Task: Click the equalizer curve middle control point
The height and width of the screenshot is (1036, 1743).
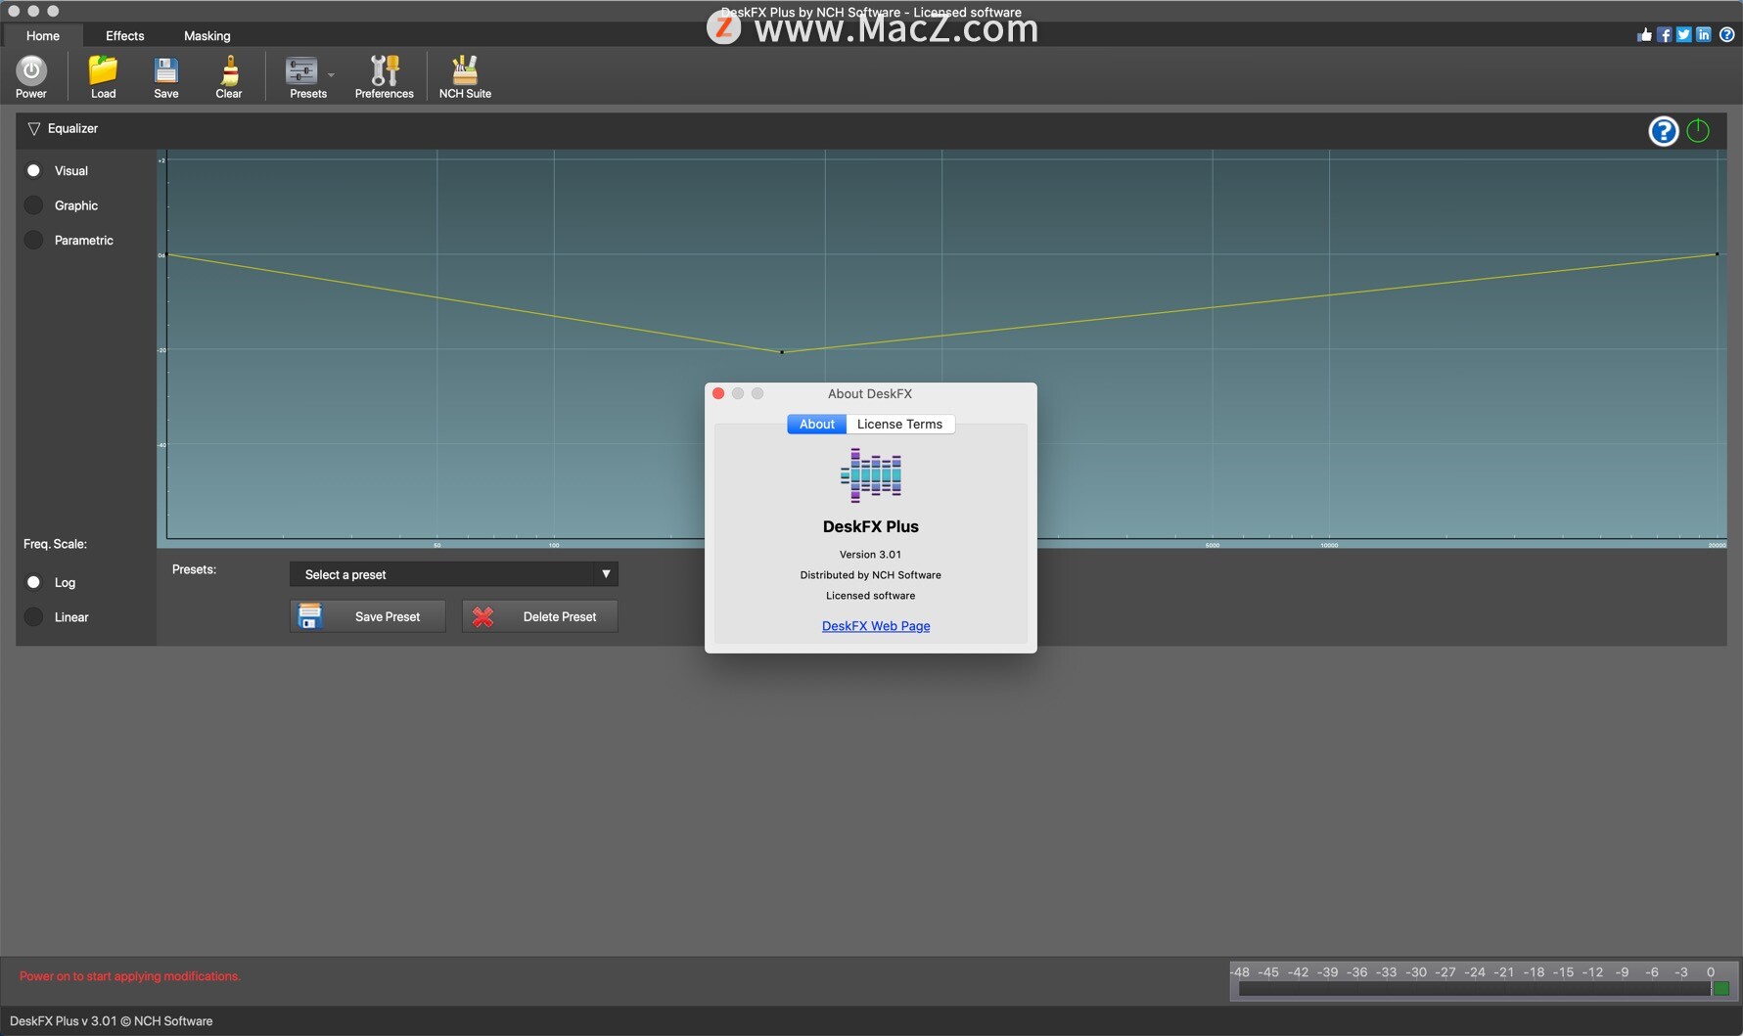Action: (782, 352)
